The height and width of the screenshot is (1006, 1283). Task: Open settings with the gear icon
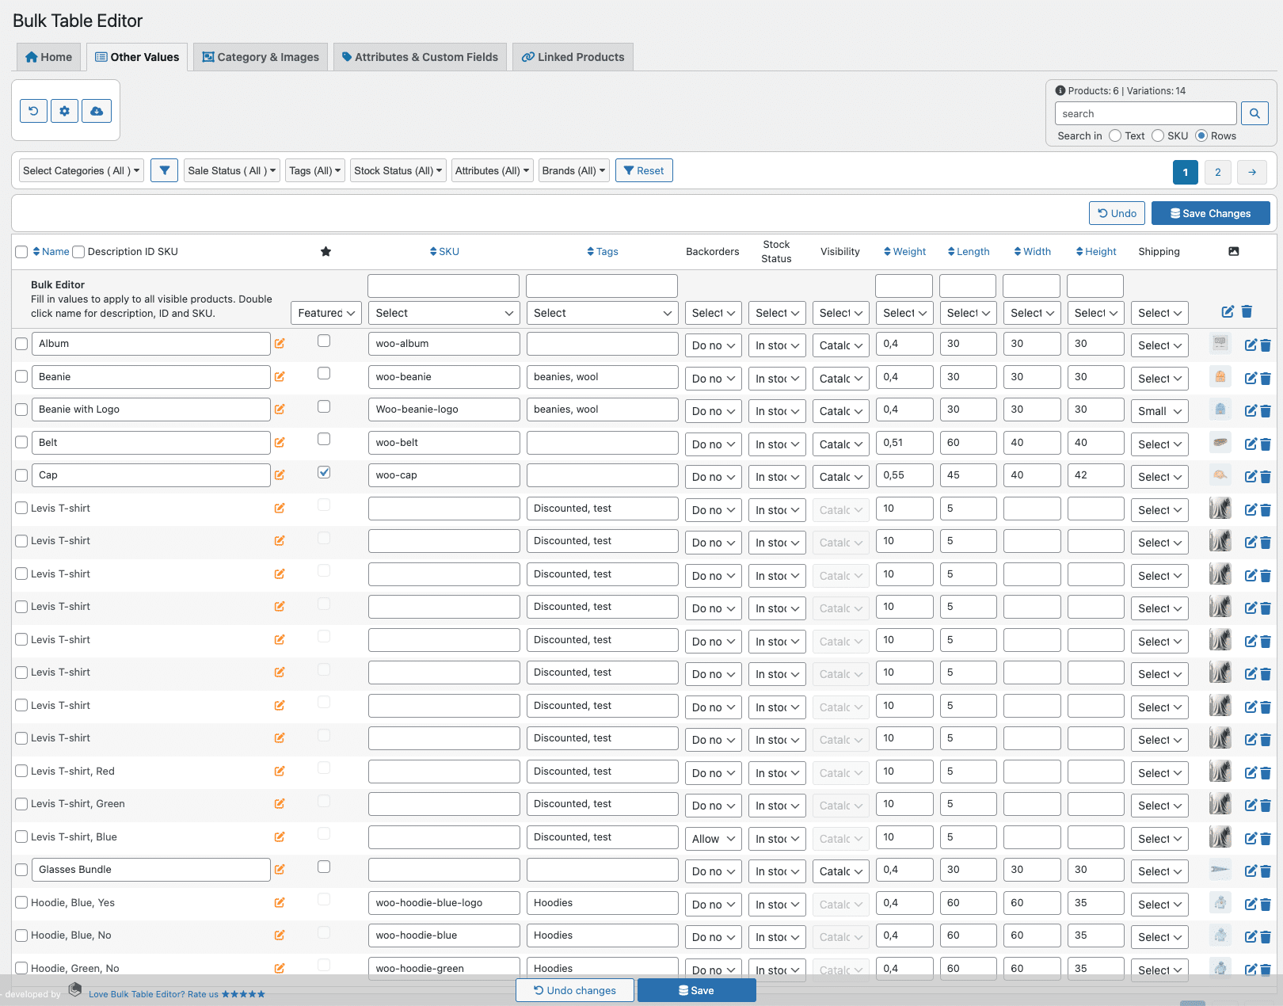(64, 111)
